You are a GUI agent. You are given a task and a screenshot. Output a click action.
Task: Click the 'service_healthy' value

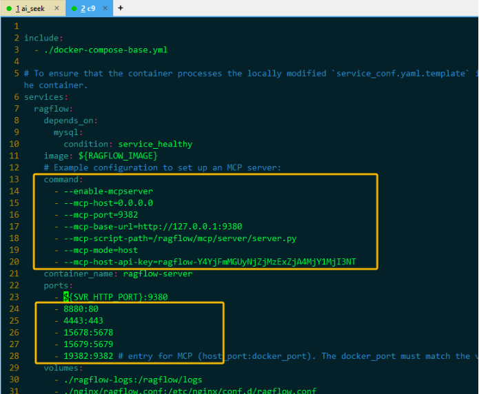click(155, 144)
